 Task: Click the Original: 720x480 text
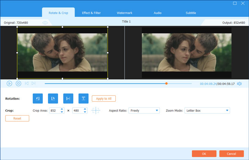[16, 23]
